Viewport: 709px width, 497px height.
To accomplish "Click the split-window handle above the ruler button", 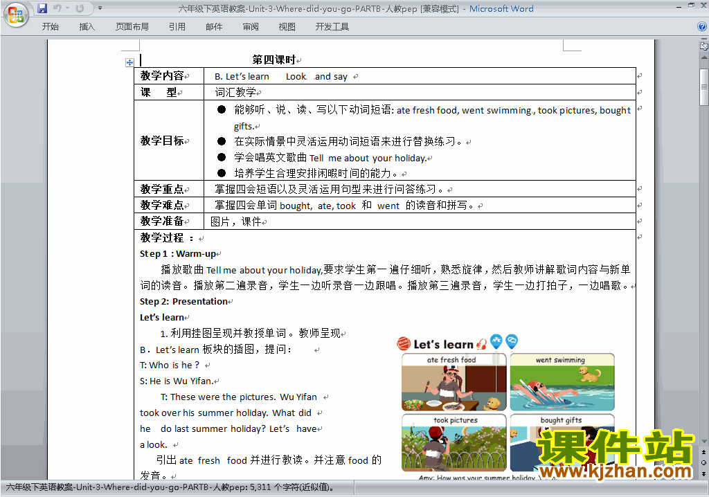I will pos(703,39).
